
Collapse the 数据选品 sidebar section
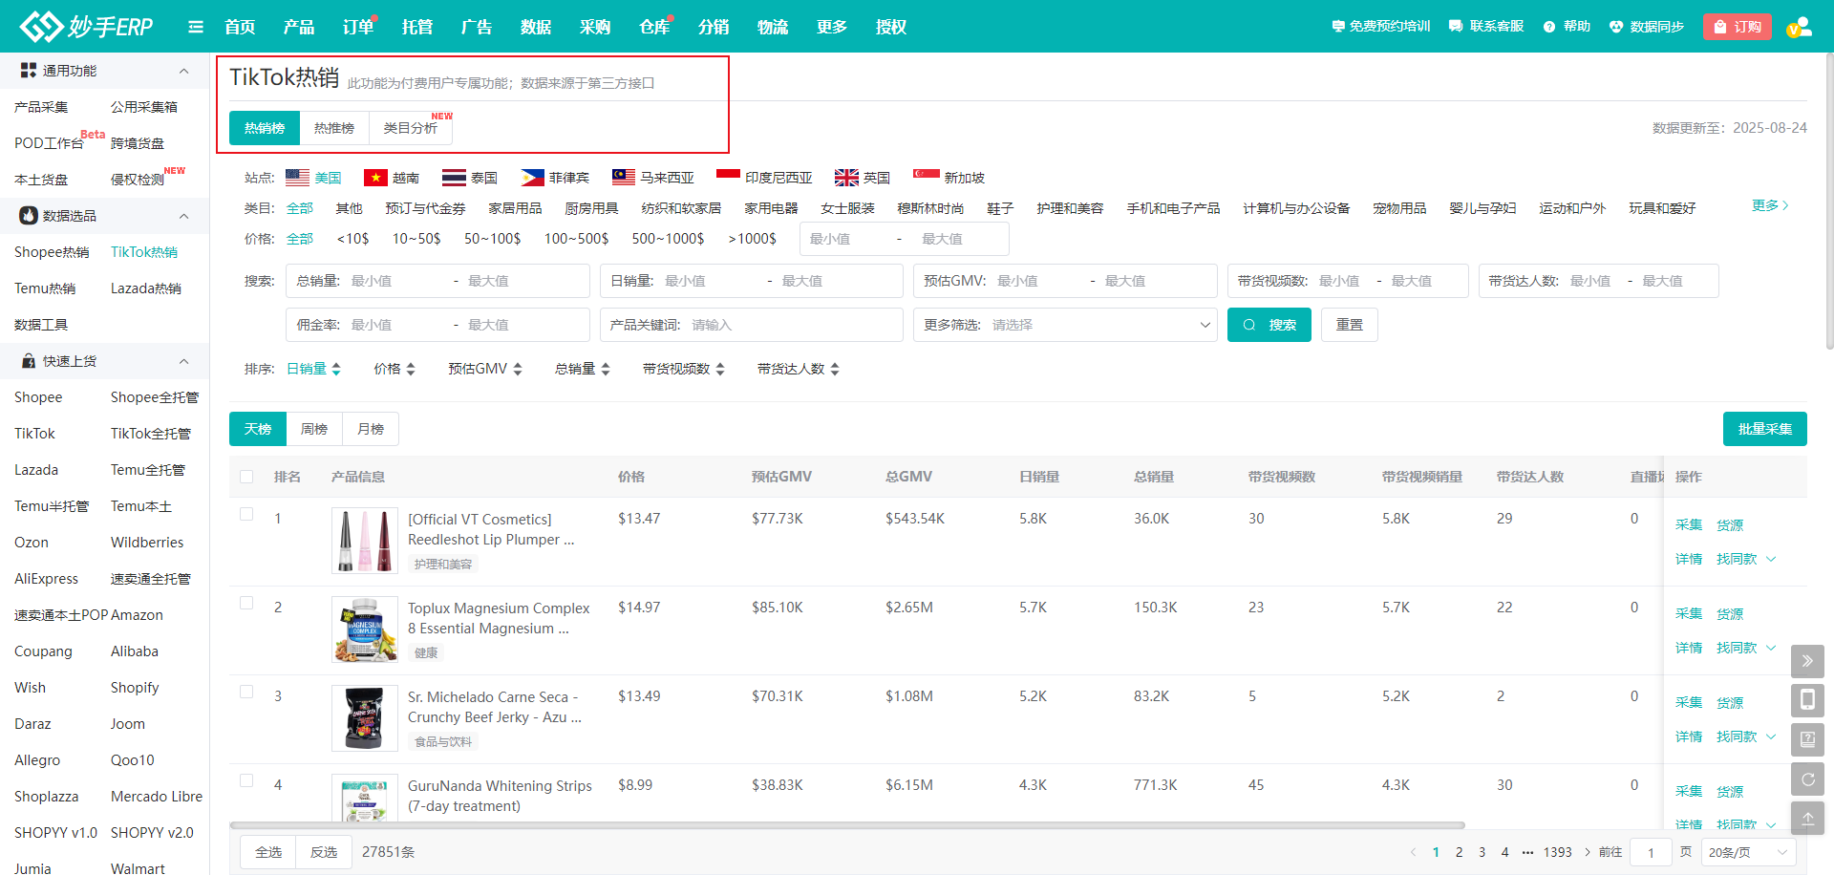[x=184, y=216]
